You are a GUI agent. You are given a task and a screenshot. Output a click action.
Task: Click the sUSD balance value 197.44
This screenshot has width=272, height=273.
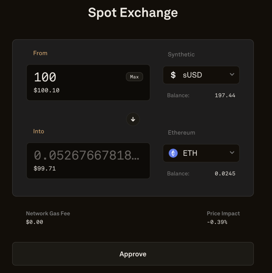click(x=225, y=95)
